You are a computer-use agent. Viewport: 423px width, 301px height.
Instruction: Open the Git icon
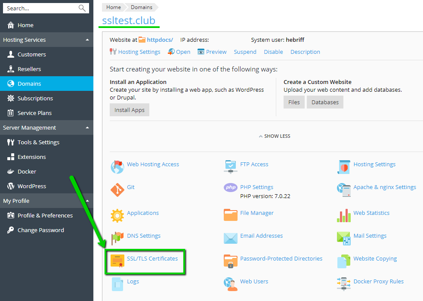coord(117,189)
